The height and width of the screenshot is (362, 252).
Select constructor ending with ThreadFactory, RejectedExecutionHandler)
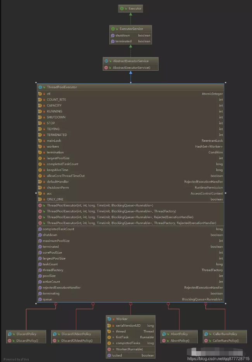[x=131, y=223]
